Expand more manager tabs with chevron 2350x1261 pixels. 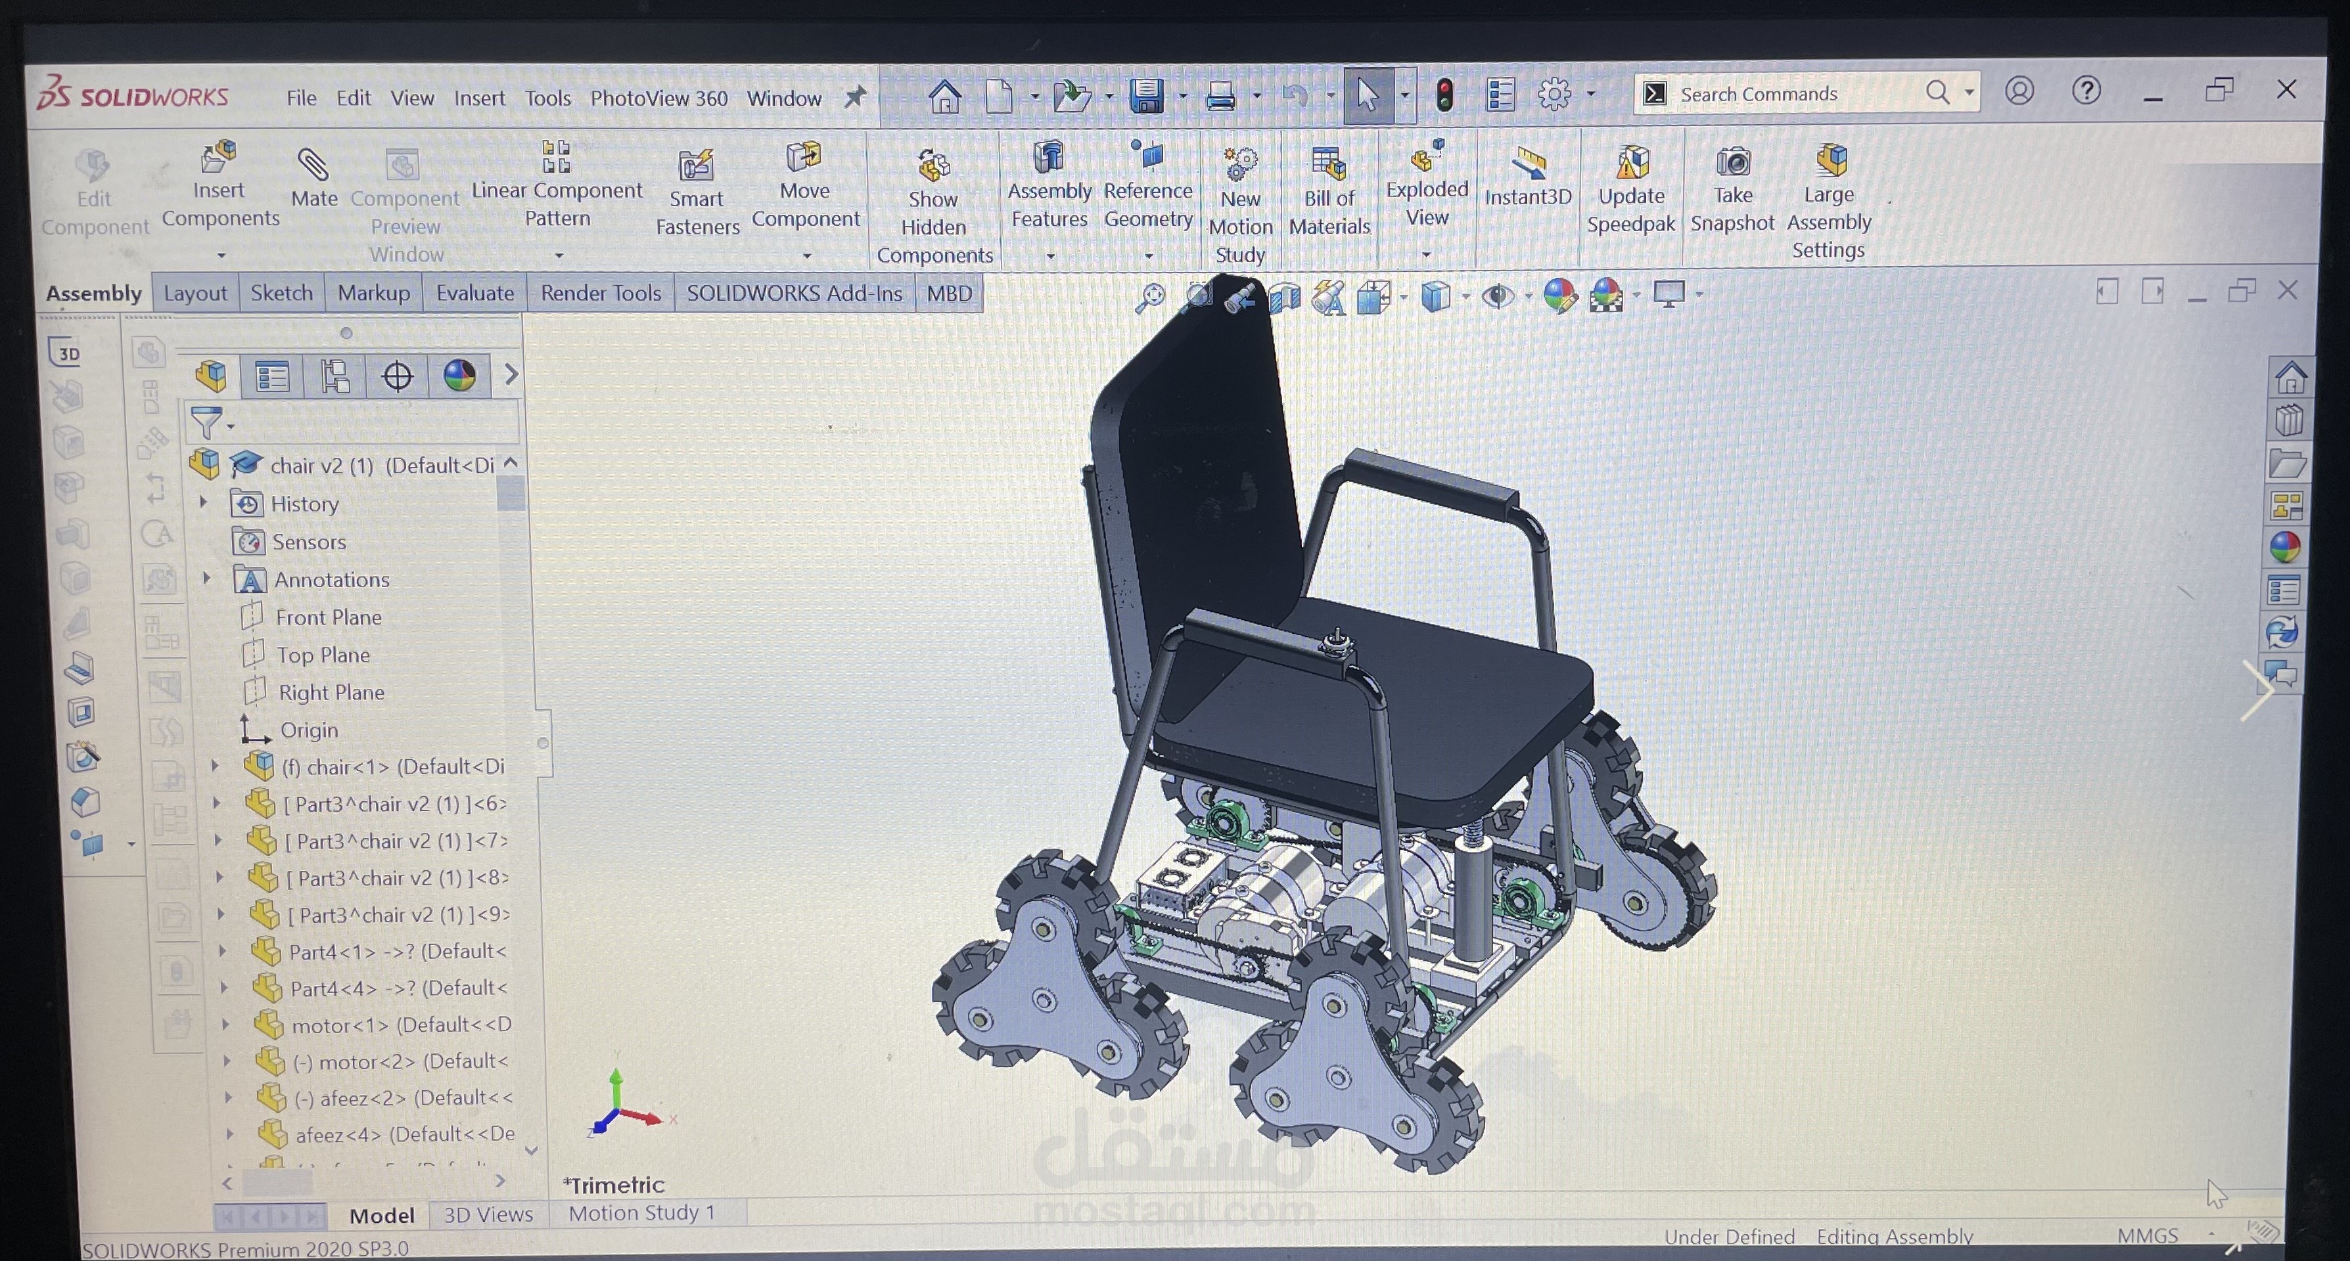(511, 375)
